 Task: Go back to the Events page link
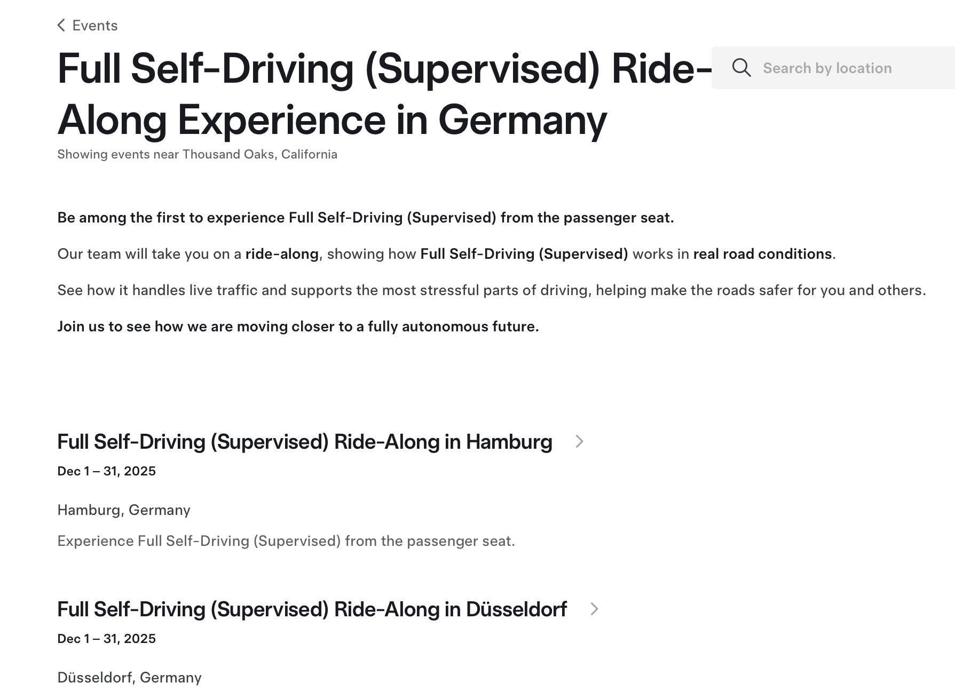pyautogui.click(x=94, y=26)
